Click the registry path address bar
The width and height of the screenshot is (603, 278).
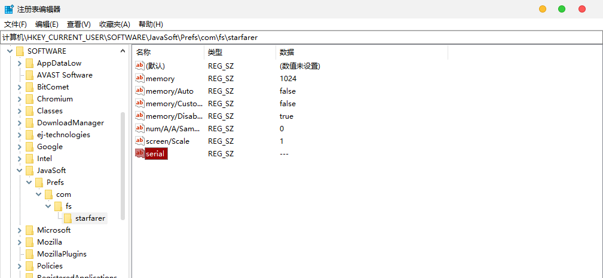301,37
